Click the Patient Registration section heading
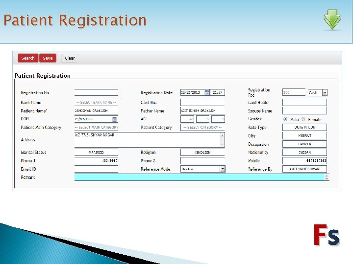This screenshot has height=264, width=353. 43,76
